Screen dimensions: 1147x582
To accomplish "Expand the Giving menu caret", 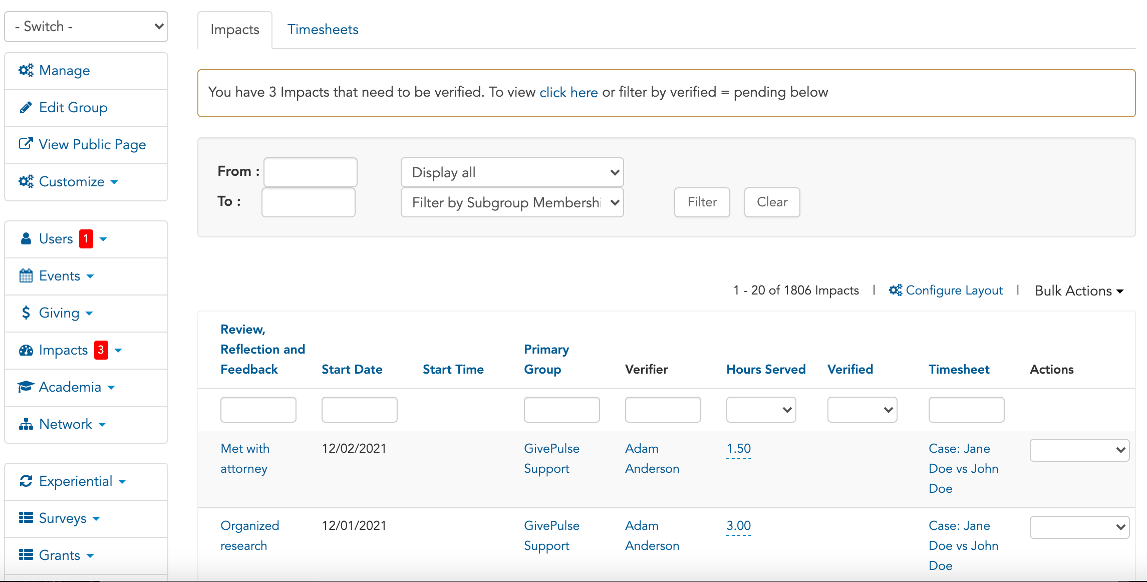I will click(89, 314).
